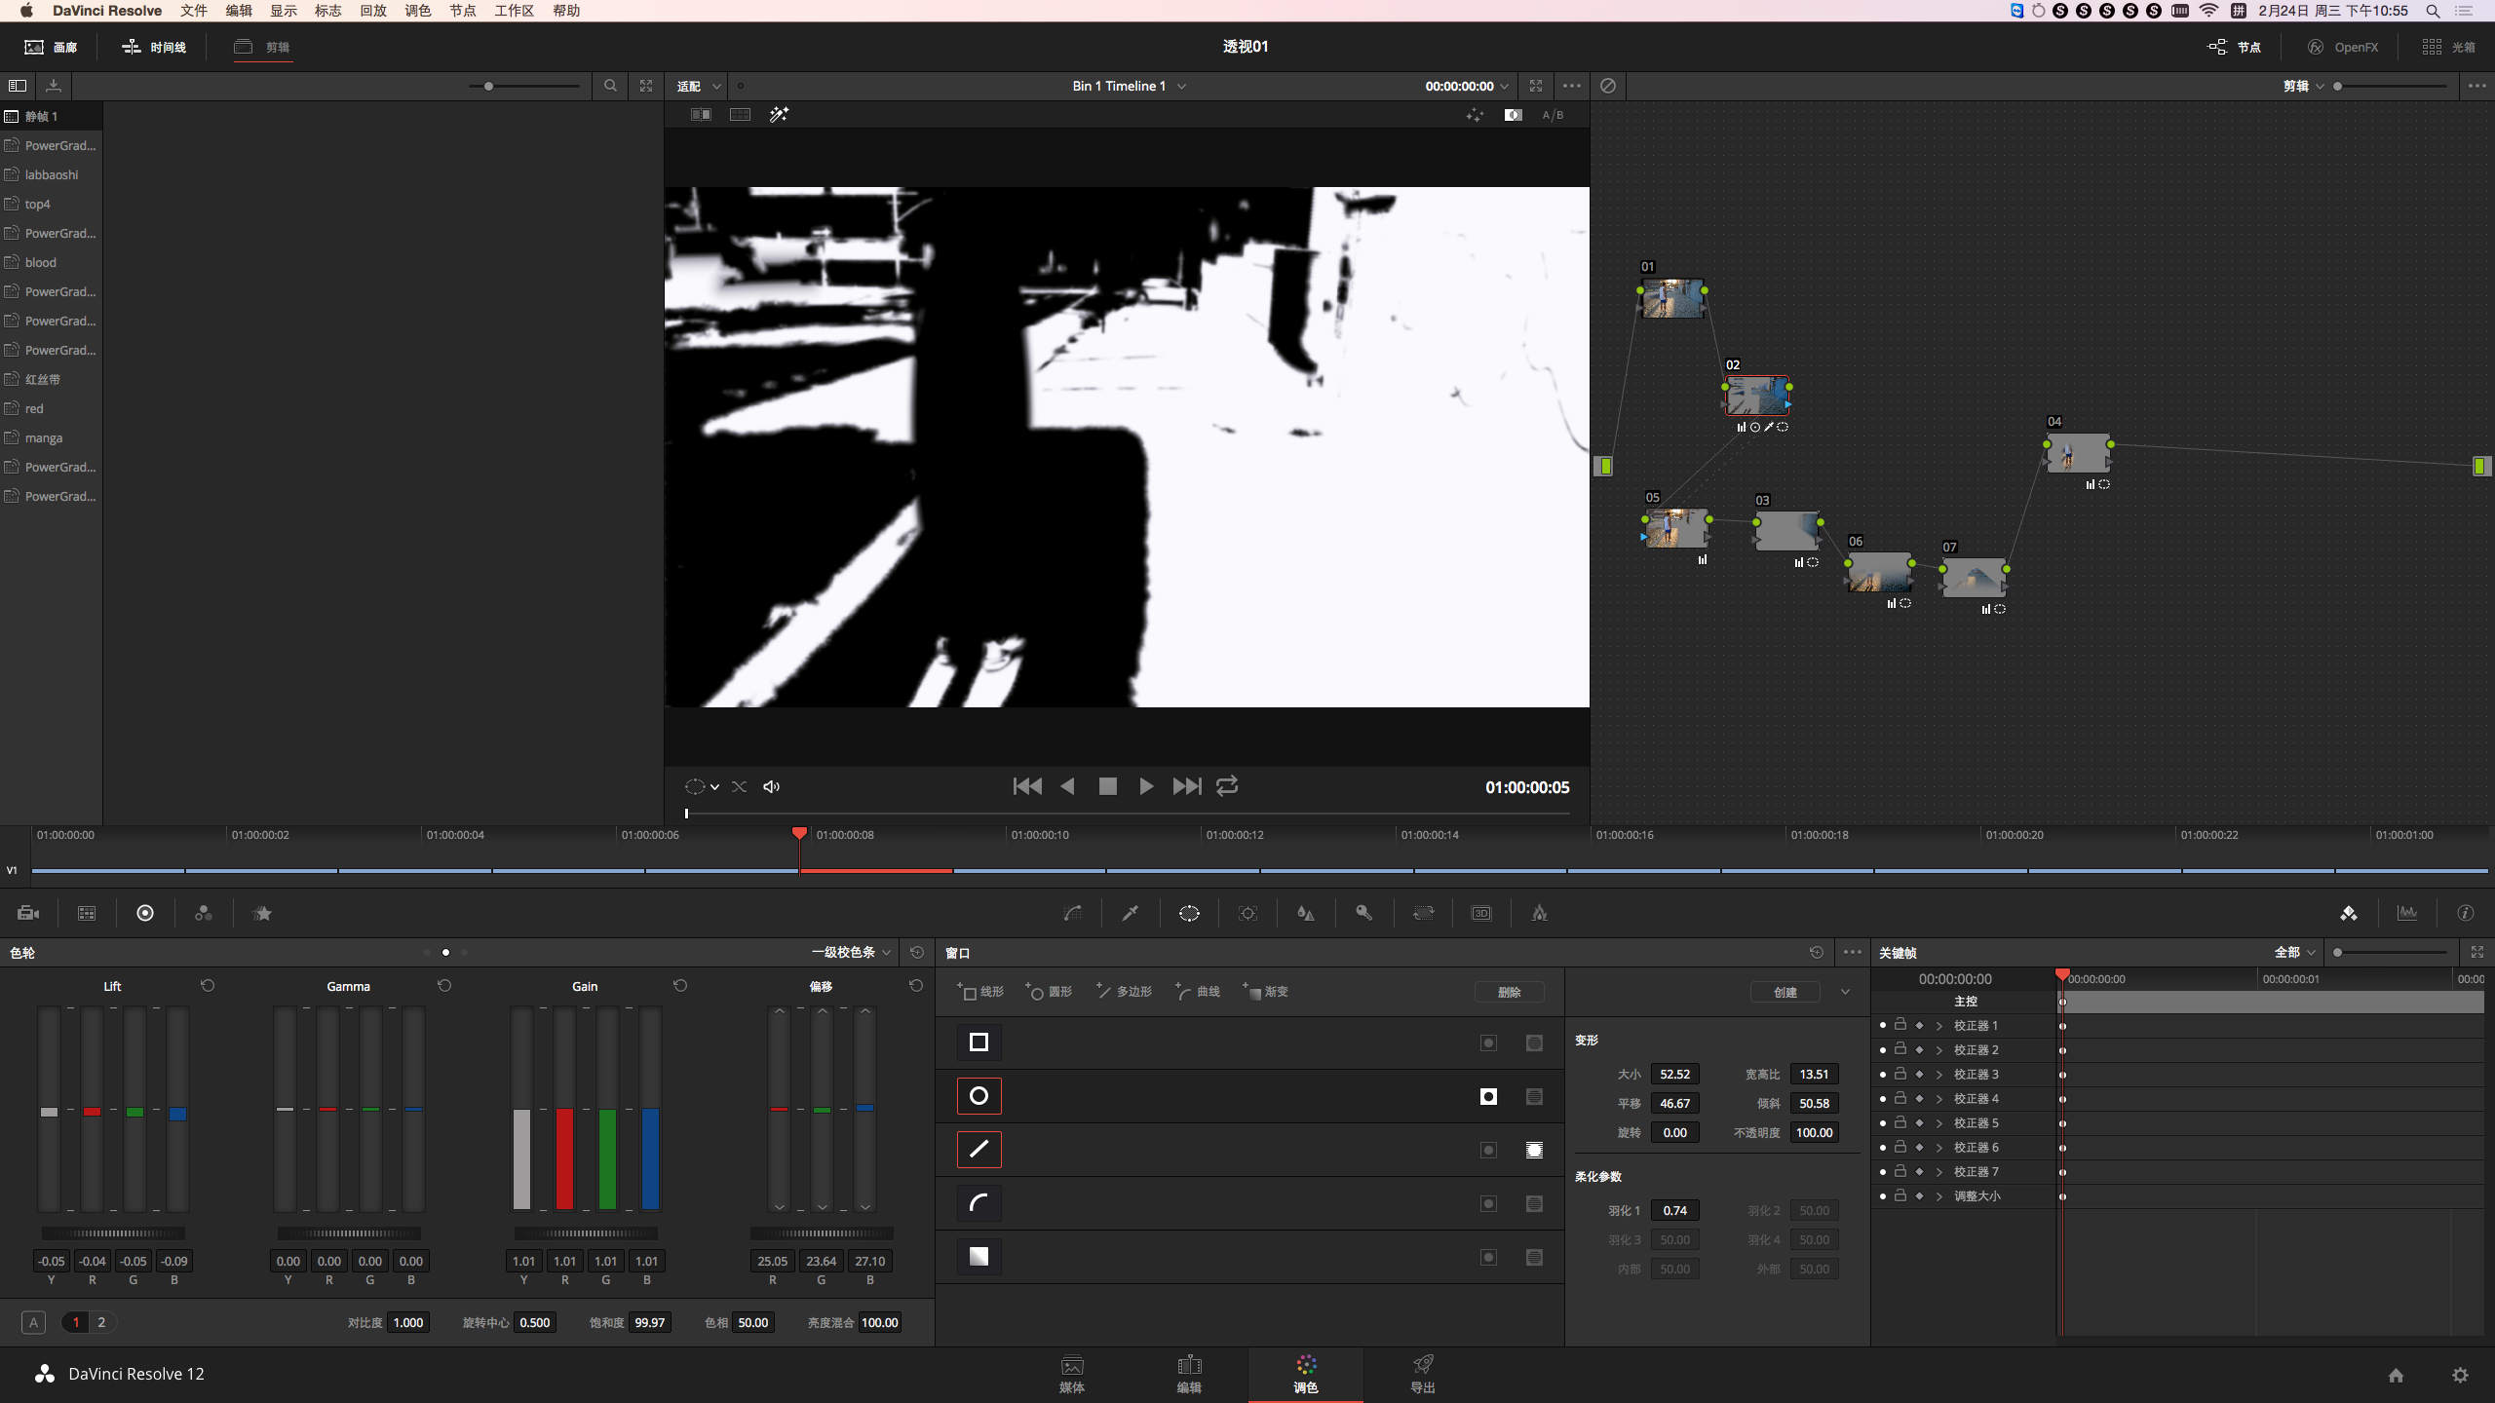The height and width of the screenshot is (1403, 2495).
Task: Open the RGB mixer palette icon
Action: coord(203,913)
